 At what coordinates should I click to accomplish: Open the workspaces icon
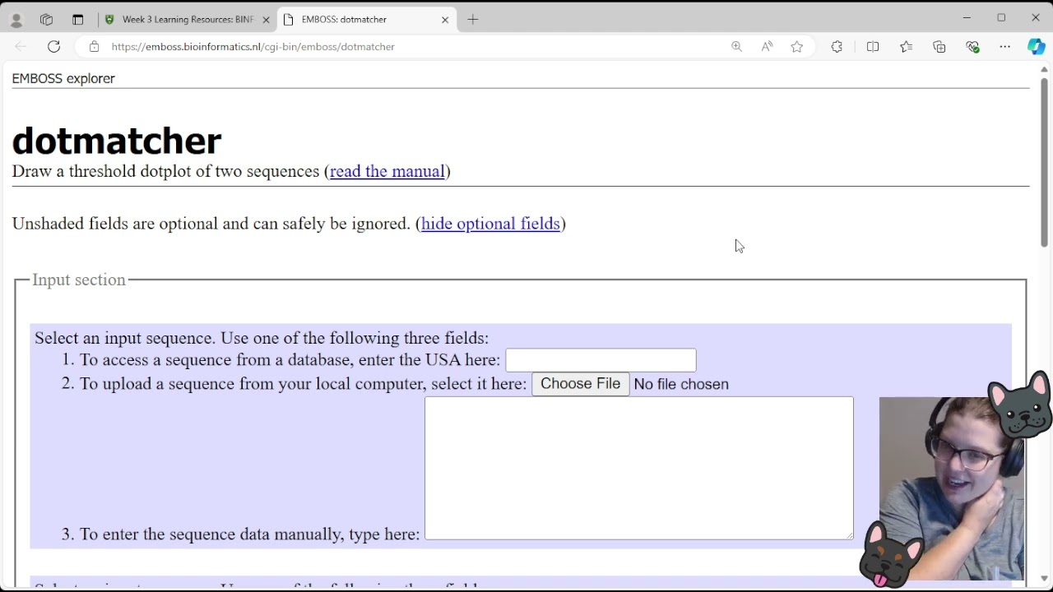coord(47,20)
